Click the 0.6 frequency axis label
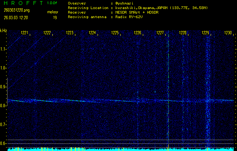This screenshot has height=151, width=237. 3,143
